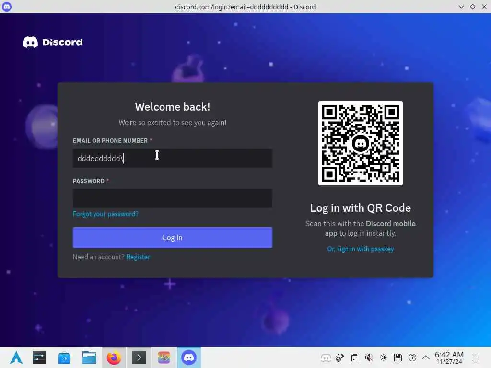The image size is (491, 368).
Task: Click the login QR code image
Action: (361, 143)
